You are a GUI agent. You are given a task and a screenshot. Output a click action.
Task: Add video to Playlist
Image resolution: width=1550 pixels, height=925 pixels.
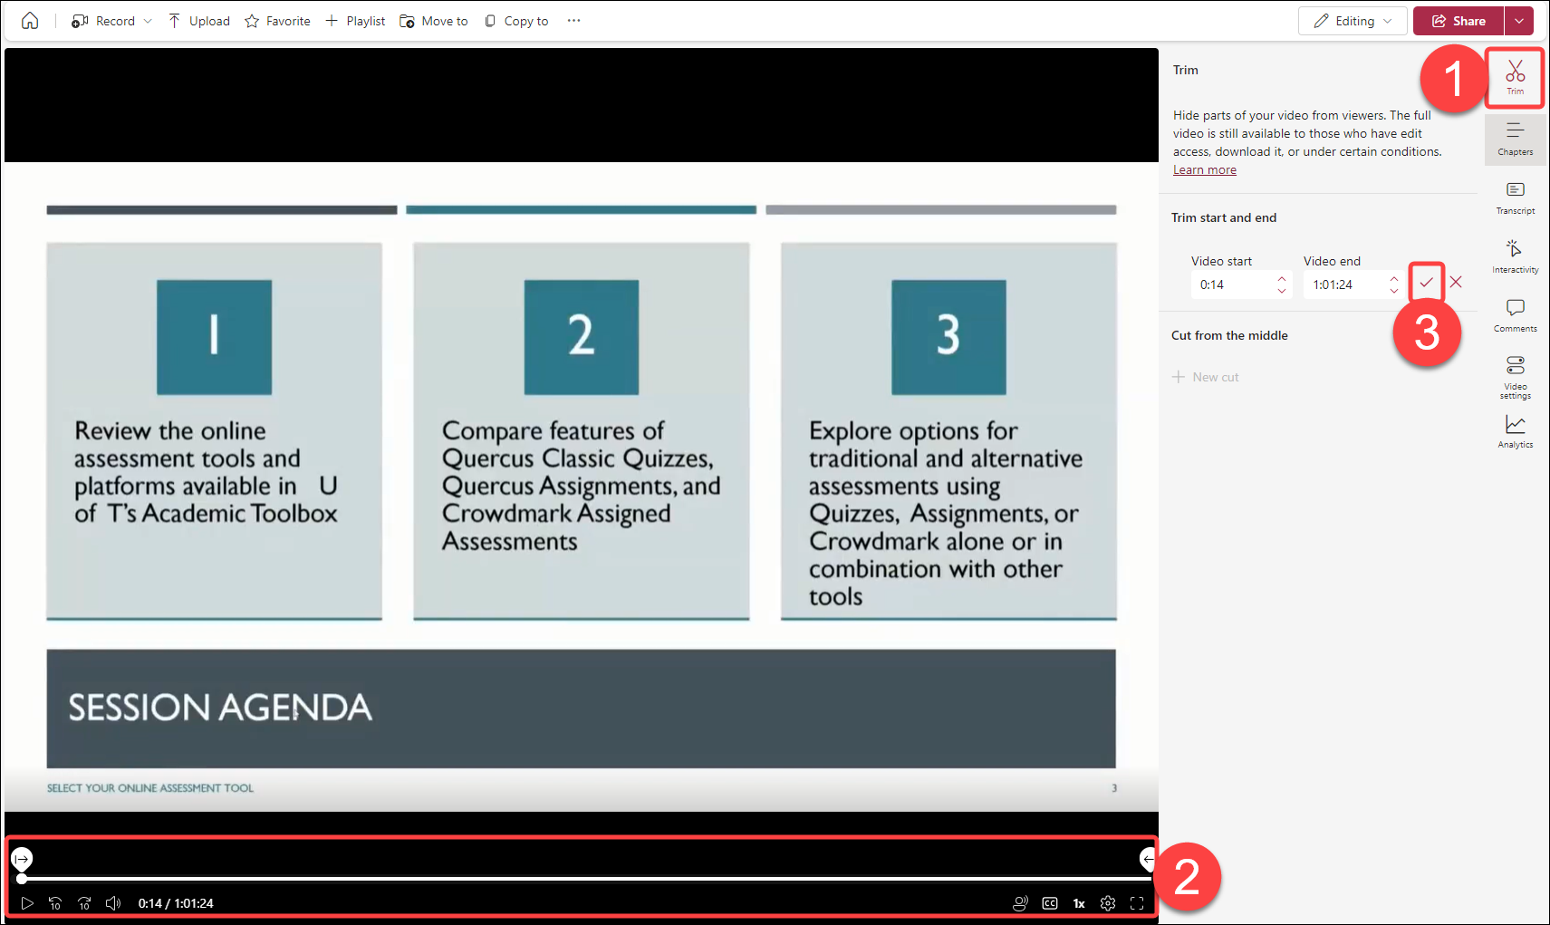[x=355, y=21]
